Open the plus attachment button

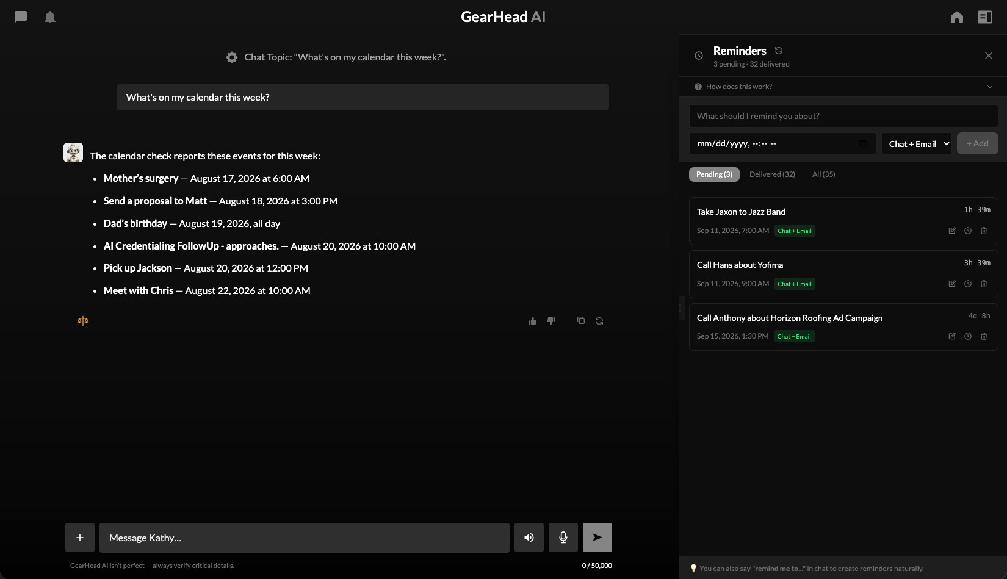pos(80,538)
